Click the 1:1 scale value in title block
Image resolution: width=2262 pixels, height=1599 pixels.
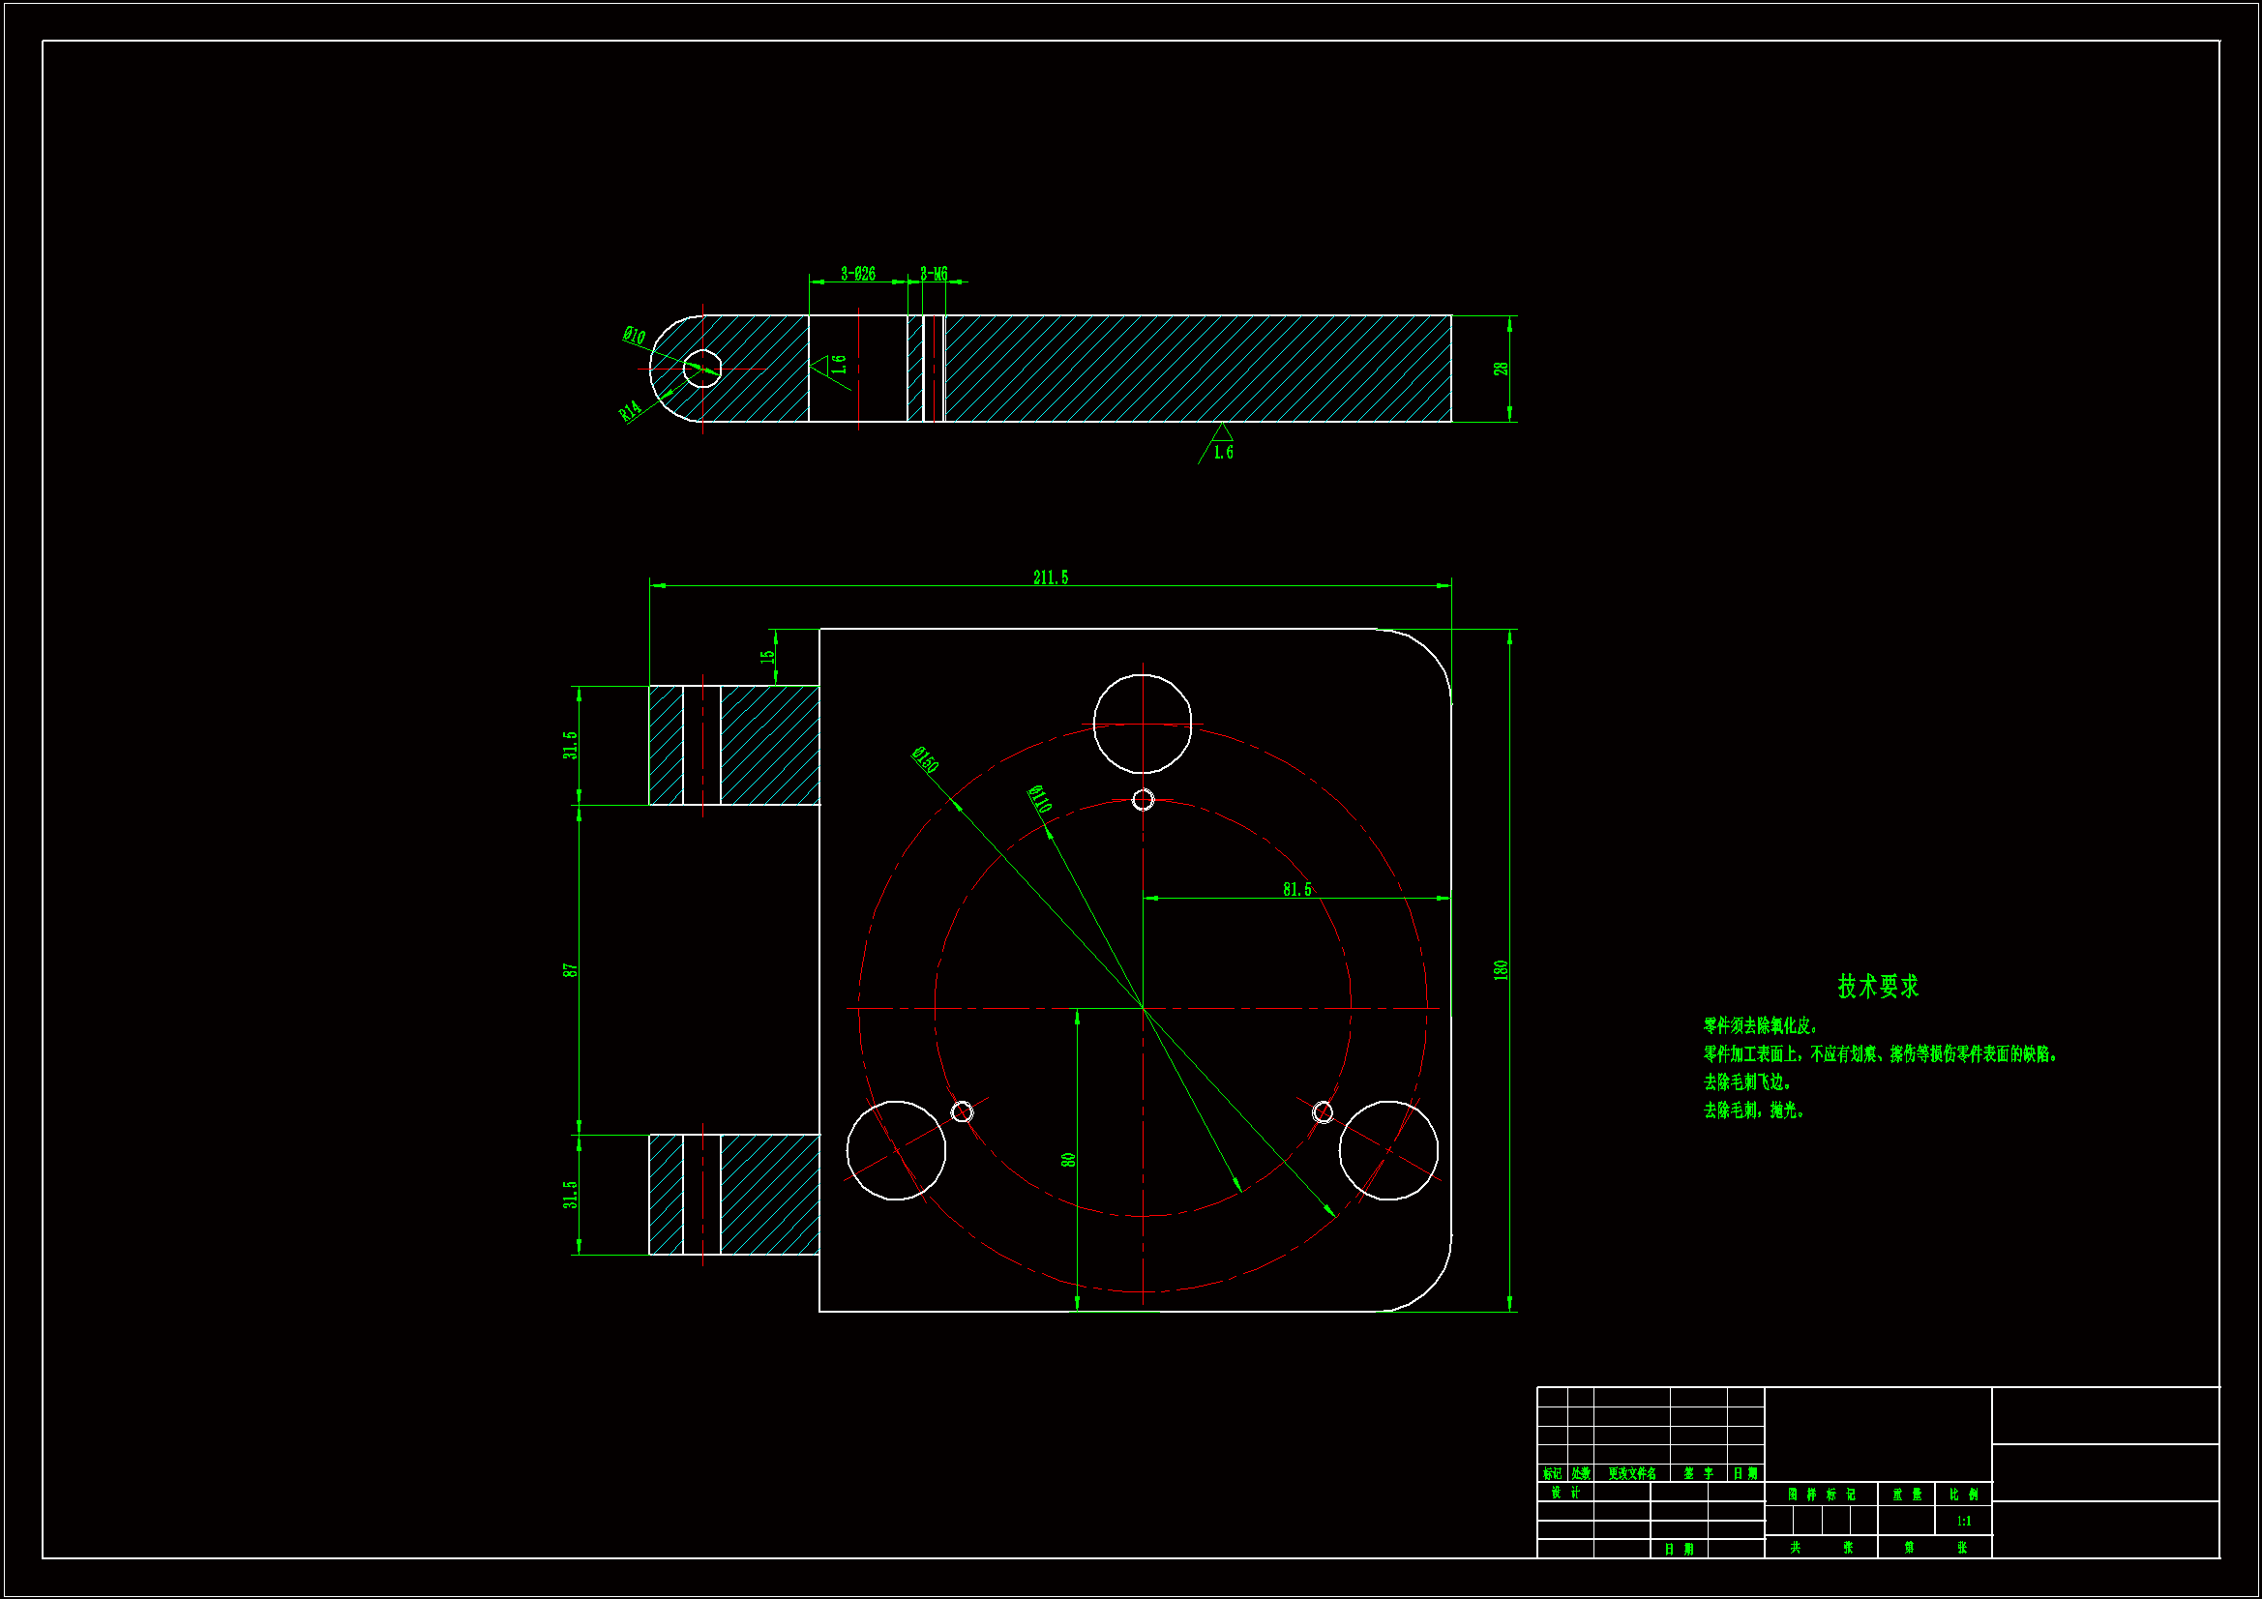[1963, 1522]
